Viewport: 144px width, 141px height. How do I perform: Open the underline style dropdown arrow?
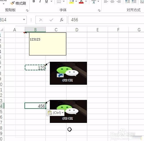pos(51,1)
